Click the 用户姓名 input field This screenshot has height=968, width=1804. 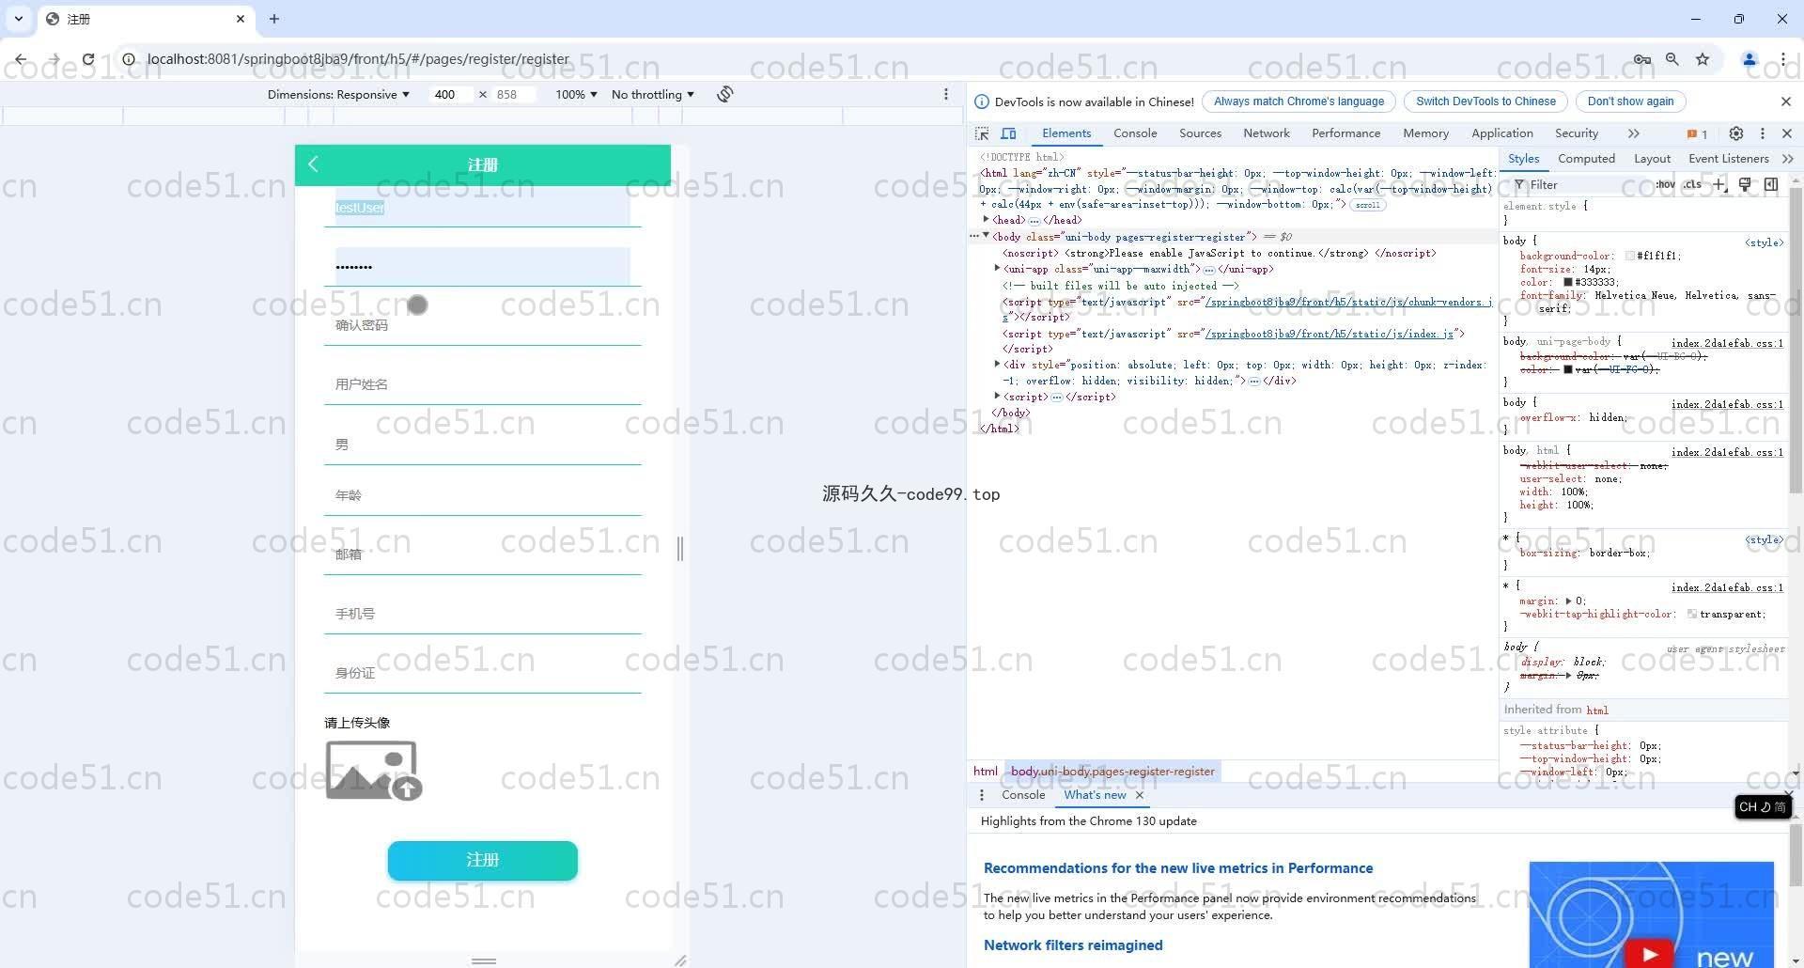click(483, 384)
